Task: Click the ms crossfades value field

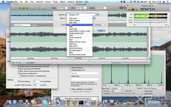Action: pyautogui.click(x=36, y=81)
